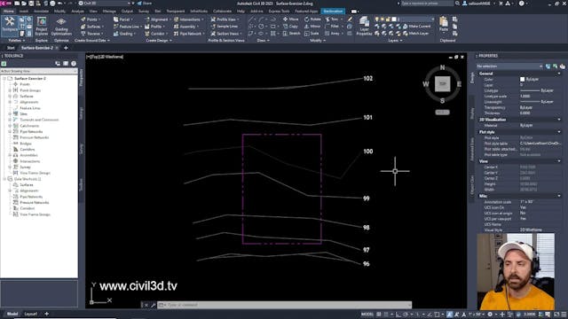Open the Parcel dropdown
Screen dimensions: 568x319
pyautogui.click(x=123, y=19)
